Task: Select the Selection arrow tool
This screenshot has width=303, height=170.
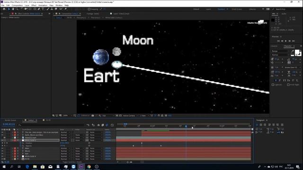Action: click(9, 9)
